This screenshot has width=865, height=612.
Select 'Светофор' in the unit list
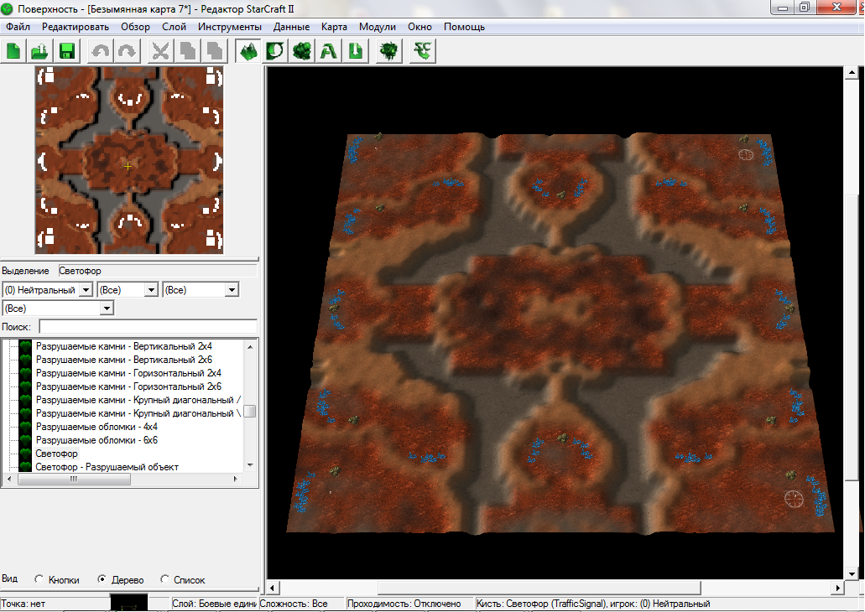click(57, 454)
